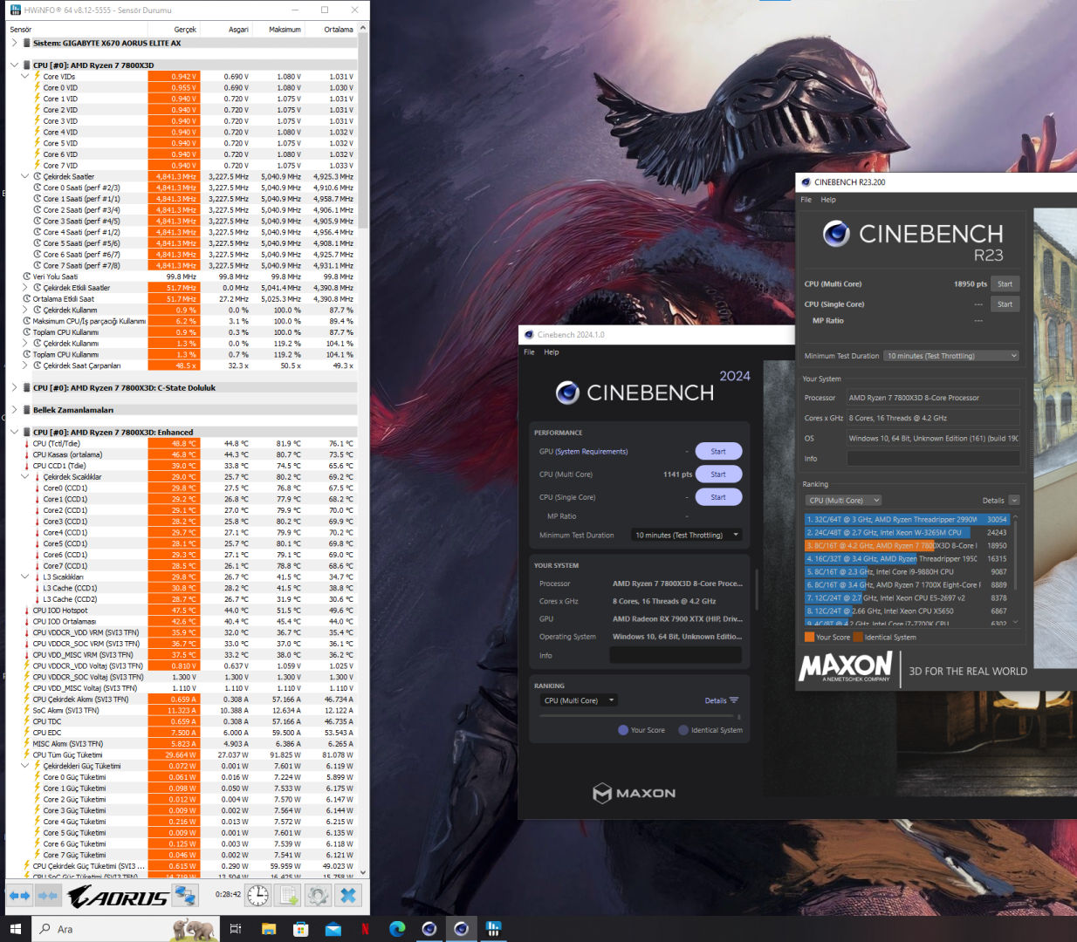Select the Threadripper 2990W 30054 ranking entry
Image resolution: width=1077 pixels, height=942 pixels.
[907, 519]
